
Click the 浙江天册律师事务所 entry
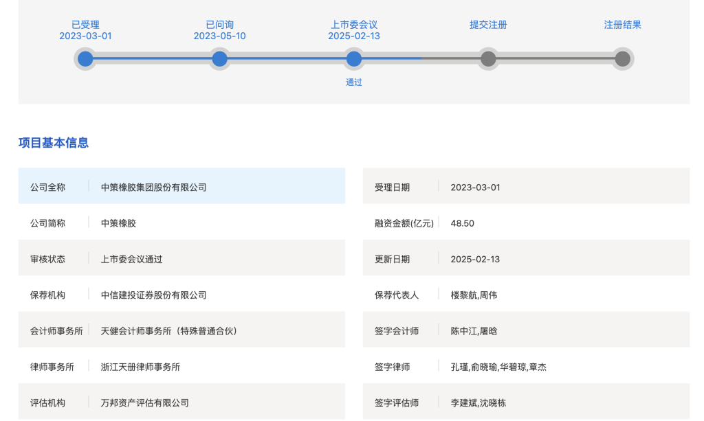142,366
